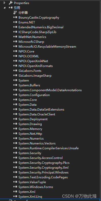This screenshot has width=101, height=201.
Task: Select the plain System reference
Action: (24, 81)
